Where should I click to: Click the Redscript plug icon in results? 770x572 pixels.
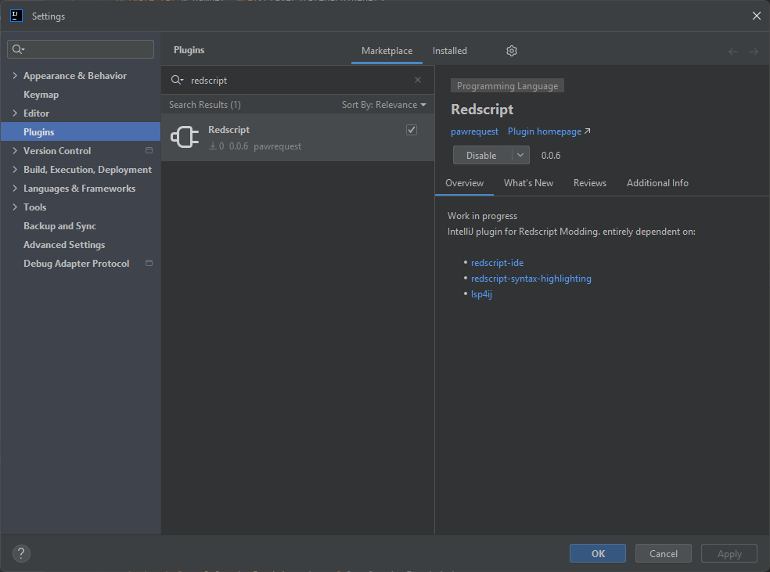coord(185,137)
